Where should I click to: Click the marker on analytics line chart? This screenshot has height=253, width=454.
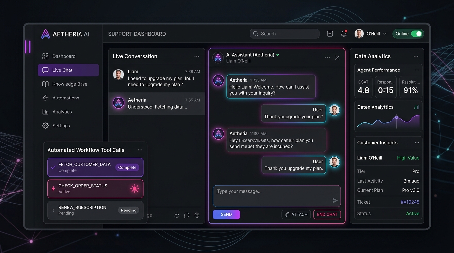[397, 117]
